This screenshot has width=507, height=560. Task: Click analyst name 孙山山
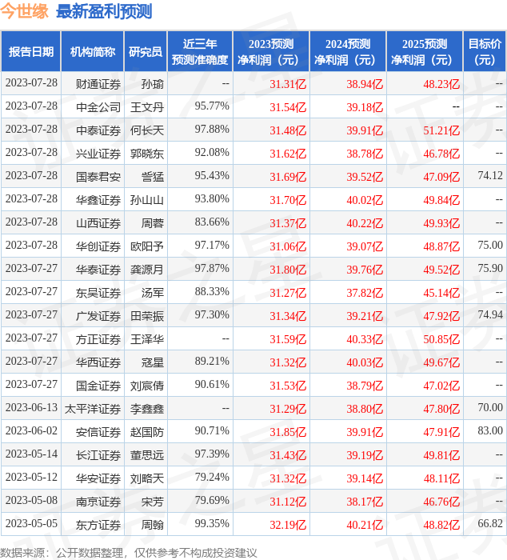[x=147, y=200]
